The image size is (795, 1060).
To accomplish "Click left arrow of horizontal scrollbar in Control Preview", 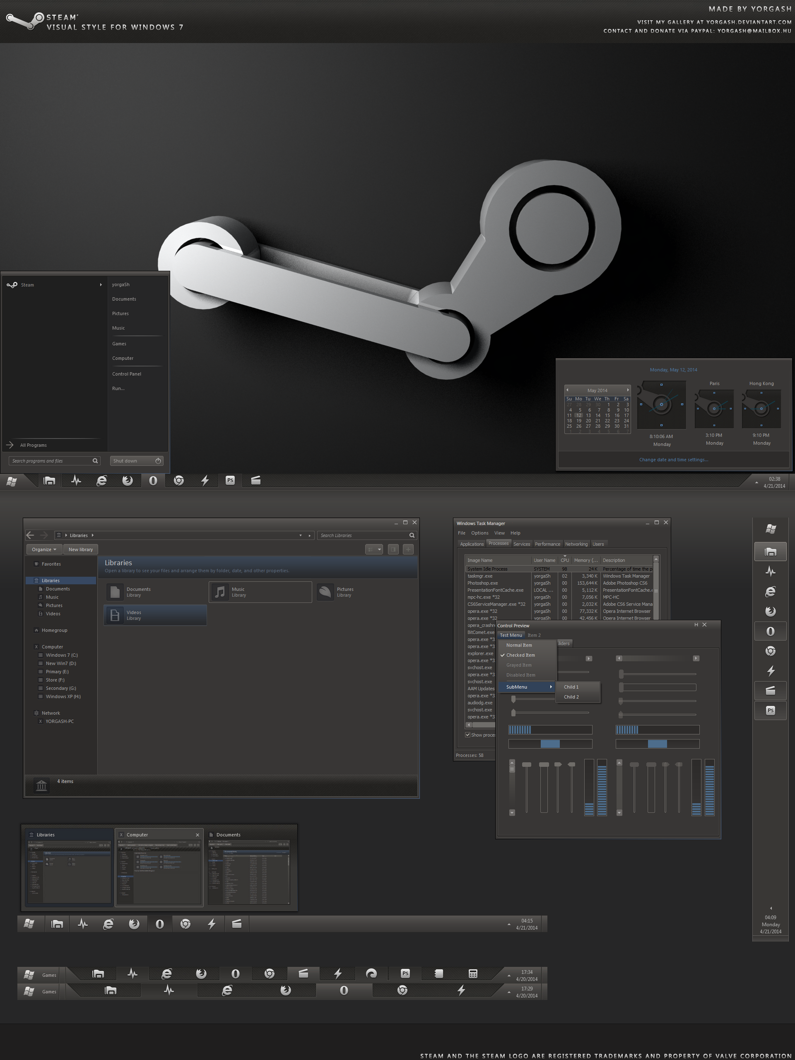I will click(619, 658).
